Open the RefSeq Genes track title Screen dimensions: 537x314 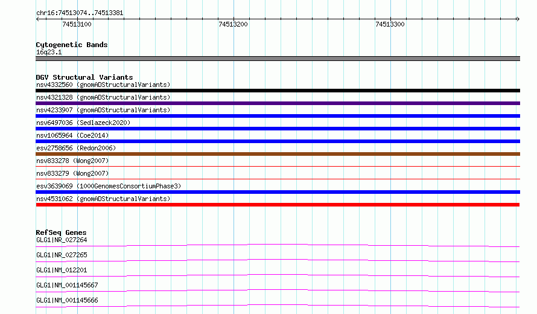click(61, 232)
